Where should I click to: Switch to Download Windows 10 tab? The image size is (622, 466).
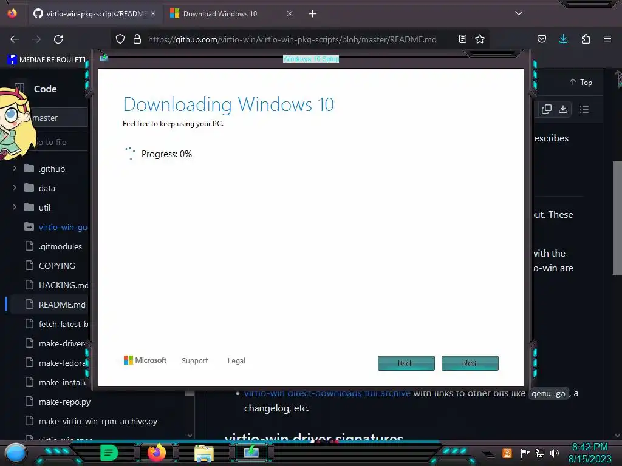[231, 14]
